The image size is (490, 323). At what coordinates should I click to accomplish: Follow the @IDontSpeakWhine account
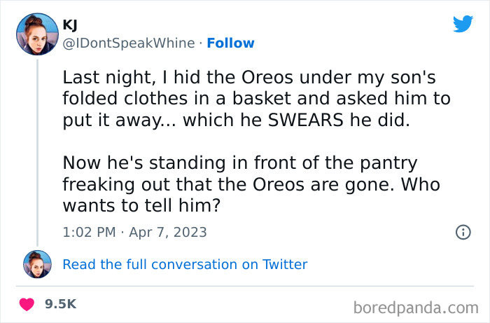pyautogui.click(x=230, y=43)
